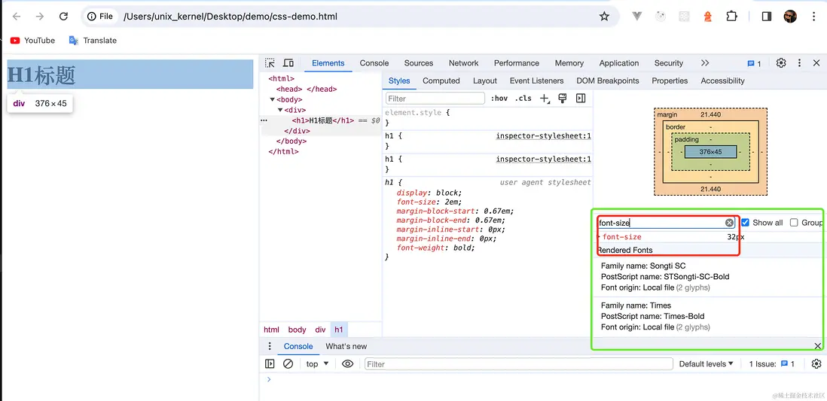This screenshot has height=401, width=827.
Task: Click the new style rule plus icon
Action: [x=545, y=99]
